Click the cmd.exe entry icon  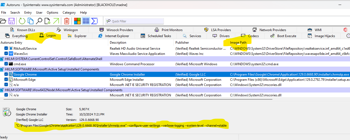[11, 64]
